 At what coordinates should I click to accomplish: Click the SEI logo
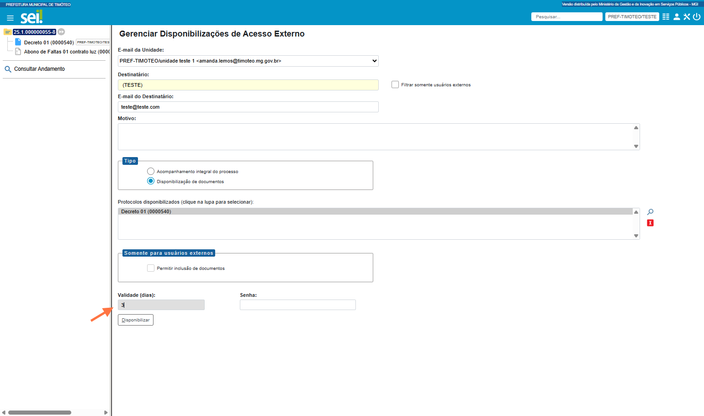32,17
